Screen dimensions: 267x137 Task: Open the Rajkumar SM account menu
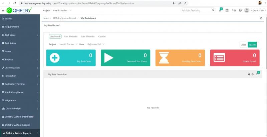click(x=258, y=10)
